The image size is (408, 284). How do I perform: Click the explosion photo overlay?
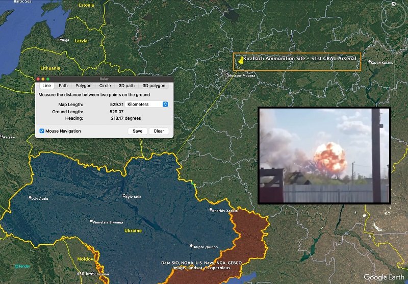[324, 156]
